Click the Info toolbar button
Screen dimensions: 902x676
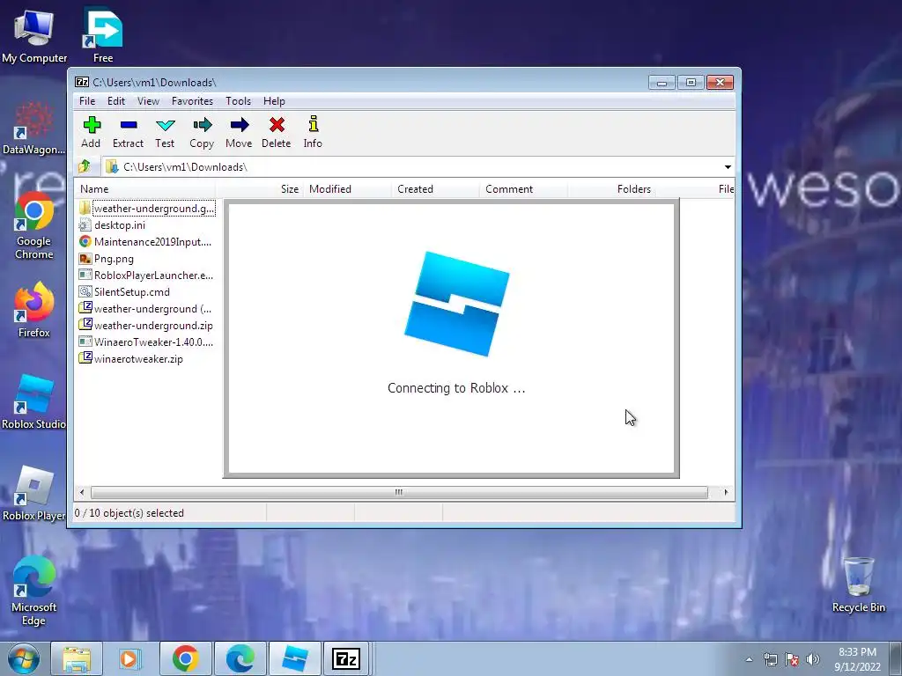(313, 133)
